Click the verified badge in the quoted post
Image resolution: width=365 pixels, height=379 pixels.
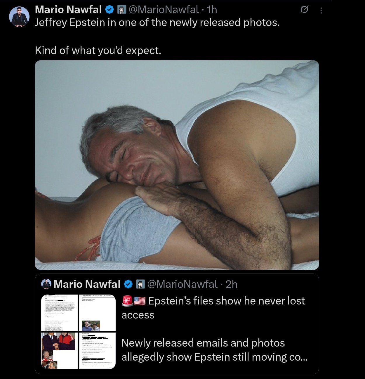click(128, 284)
